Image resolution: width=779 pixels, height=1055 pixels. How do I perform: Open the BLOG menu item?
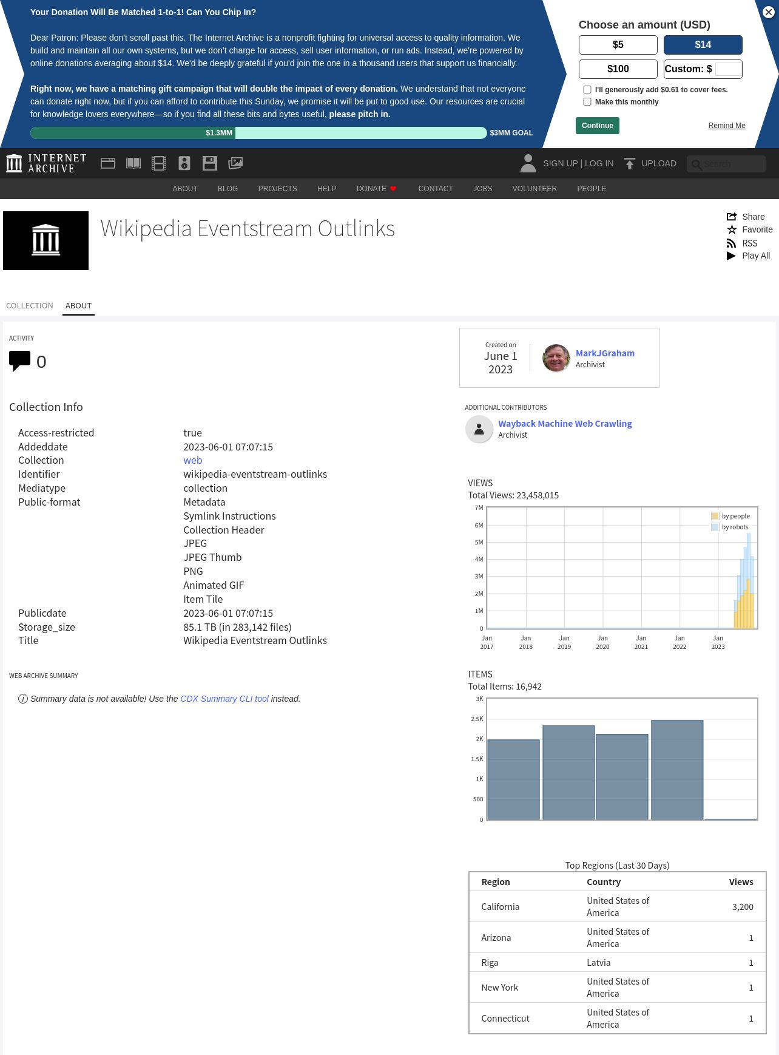[228, 189]
